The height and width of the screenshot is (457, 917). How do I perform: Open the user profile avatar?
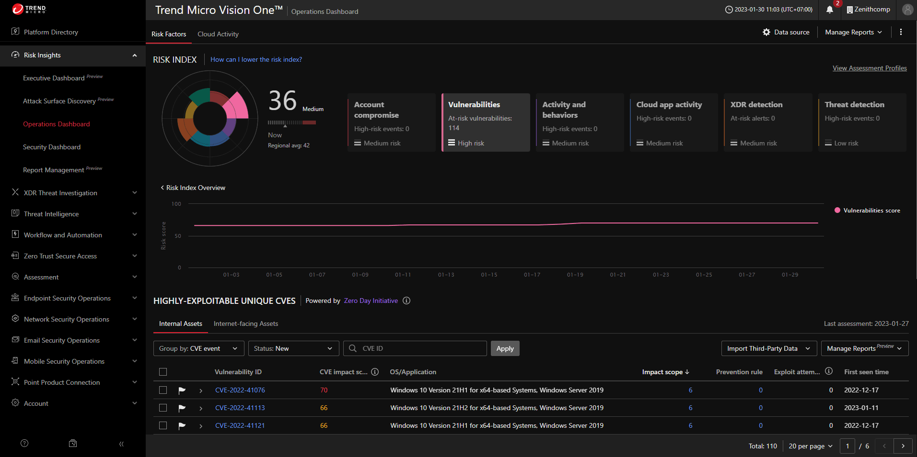coord(907,10)
